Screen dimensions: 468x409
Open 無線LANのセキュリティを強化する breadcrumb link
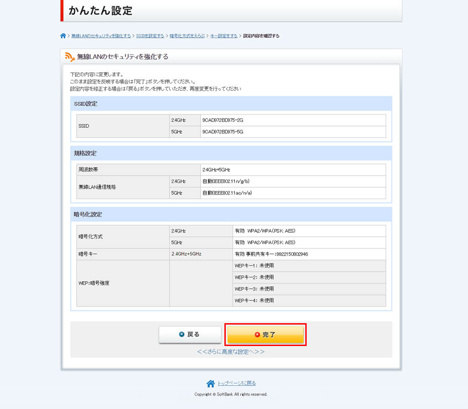tap(101, 36)
